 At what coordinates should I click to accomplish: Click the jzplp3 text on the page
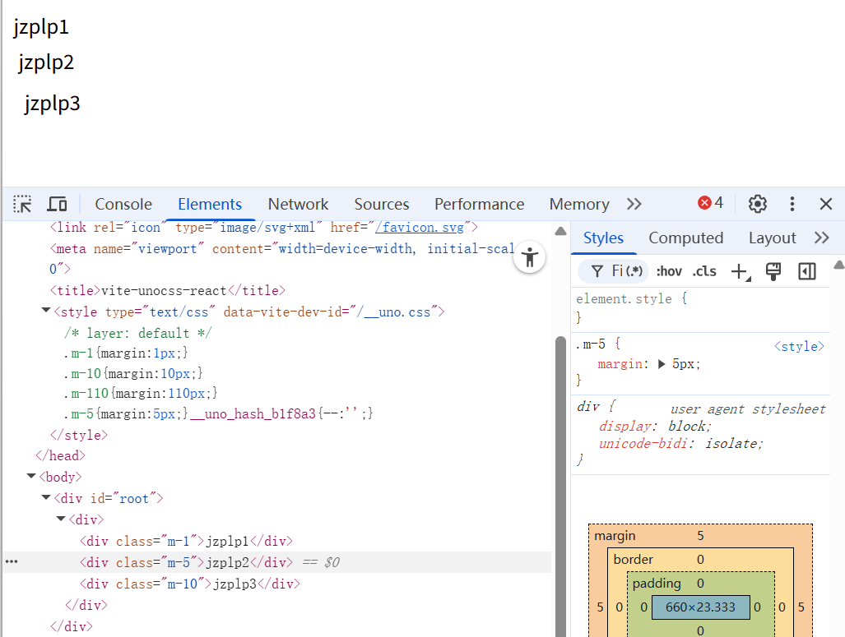(53, 103)
